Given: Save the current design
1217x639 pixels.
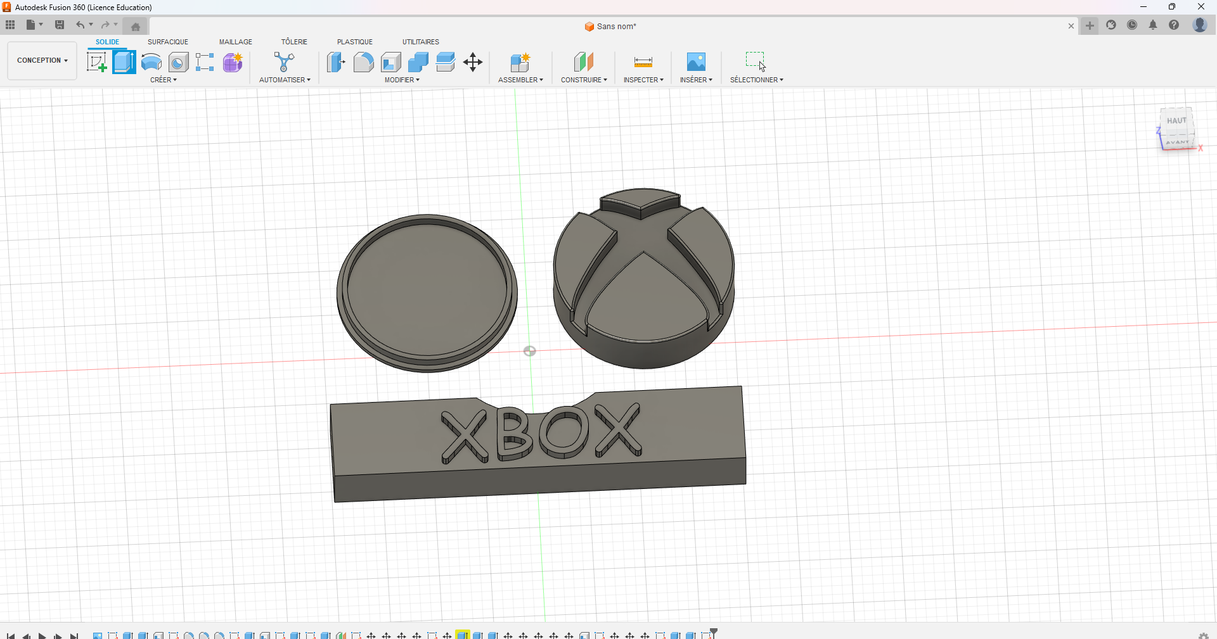Looking at the screenshot, I should [x=60, y=25].
